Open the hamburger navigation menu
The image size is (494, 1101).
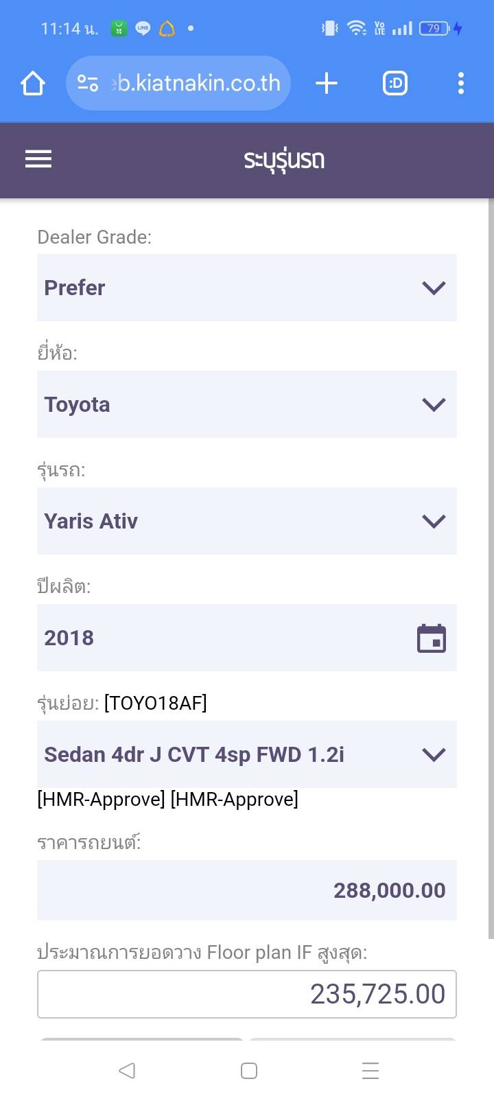tap(38, 159)
